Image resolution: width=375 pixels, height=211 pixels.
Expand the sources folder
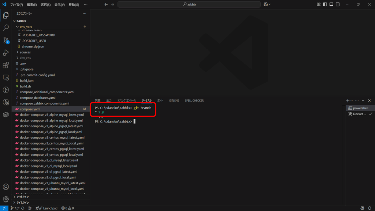pyautogui.click(x=51, y=52)
